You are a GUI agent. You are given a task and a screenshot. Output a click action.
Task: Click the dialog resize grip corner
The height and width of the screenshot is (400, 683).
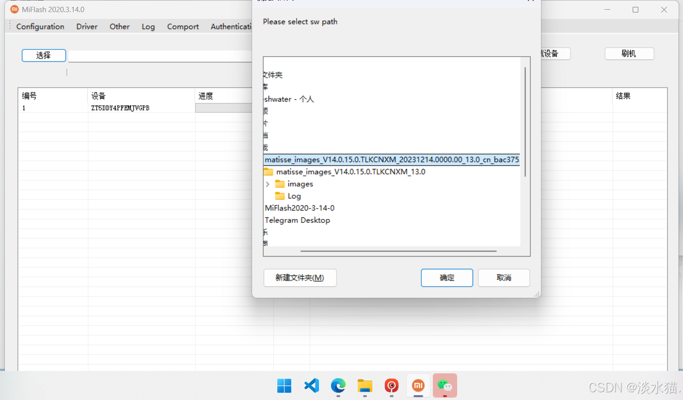537,294
